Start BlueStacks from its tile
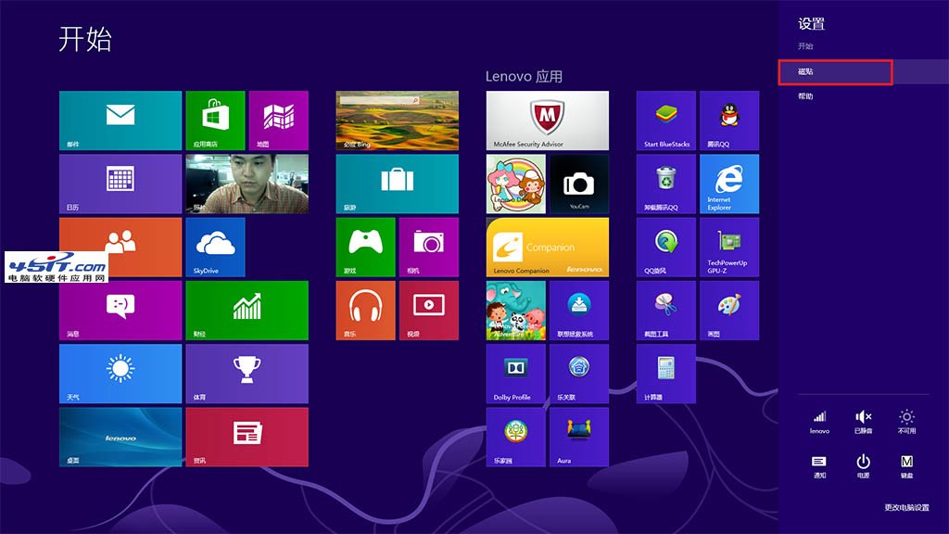 tap(666, 120)
